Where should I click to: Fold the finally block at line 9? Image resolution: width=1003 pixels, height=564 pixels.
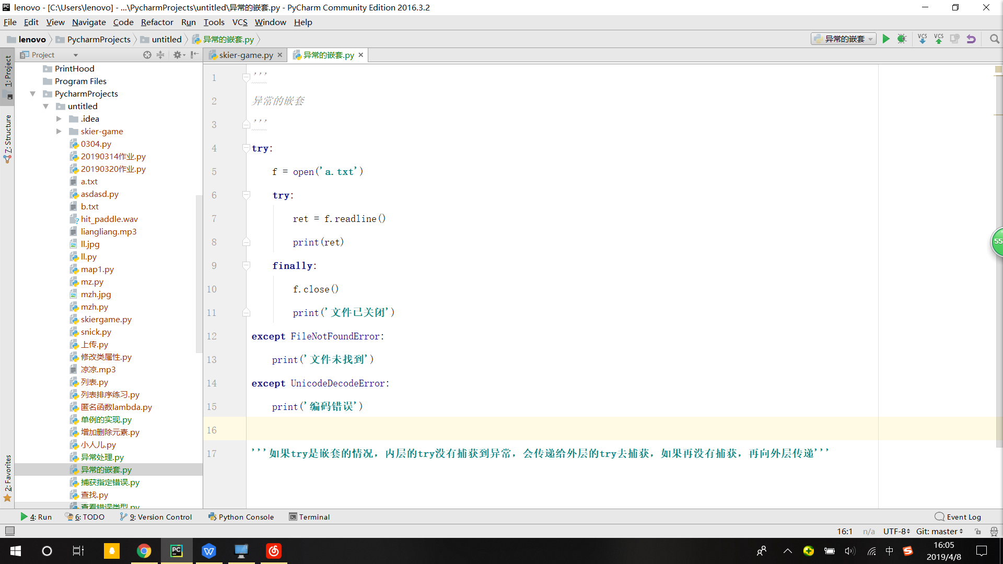[x=246, y=266]
